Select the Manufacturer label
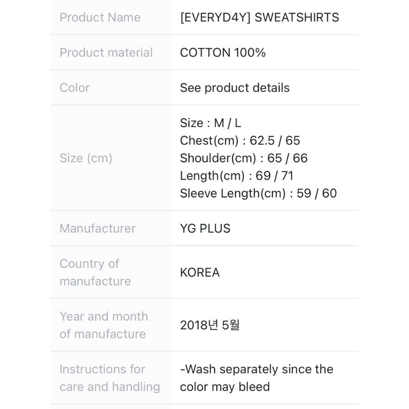 [98, 228]
